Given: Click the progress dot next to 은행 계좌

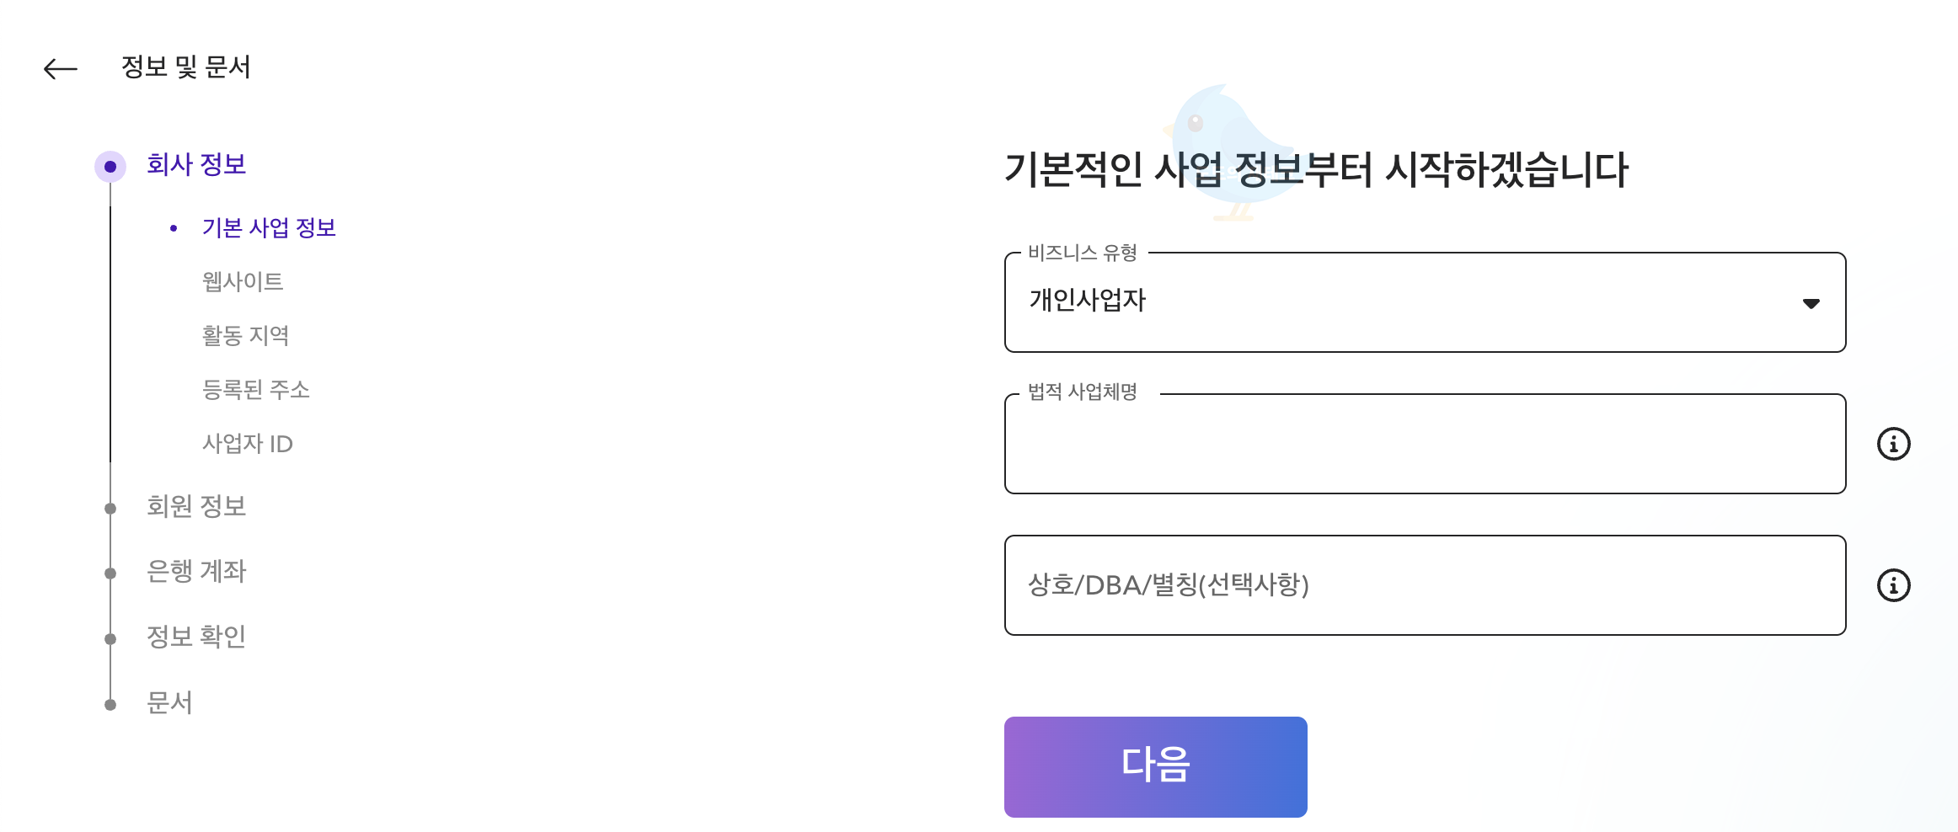Looking at the screenshot, I should pos(111,572).
